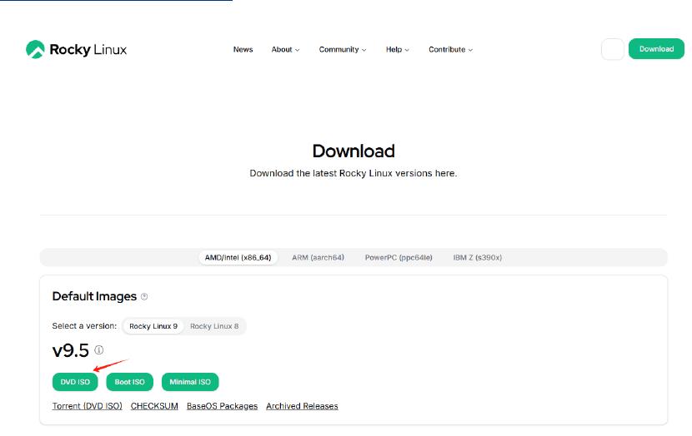The width and height of the screenshot is (692, 436).
Task: Open the BaseOS Packages link
Action: tap(222, 406)
